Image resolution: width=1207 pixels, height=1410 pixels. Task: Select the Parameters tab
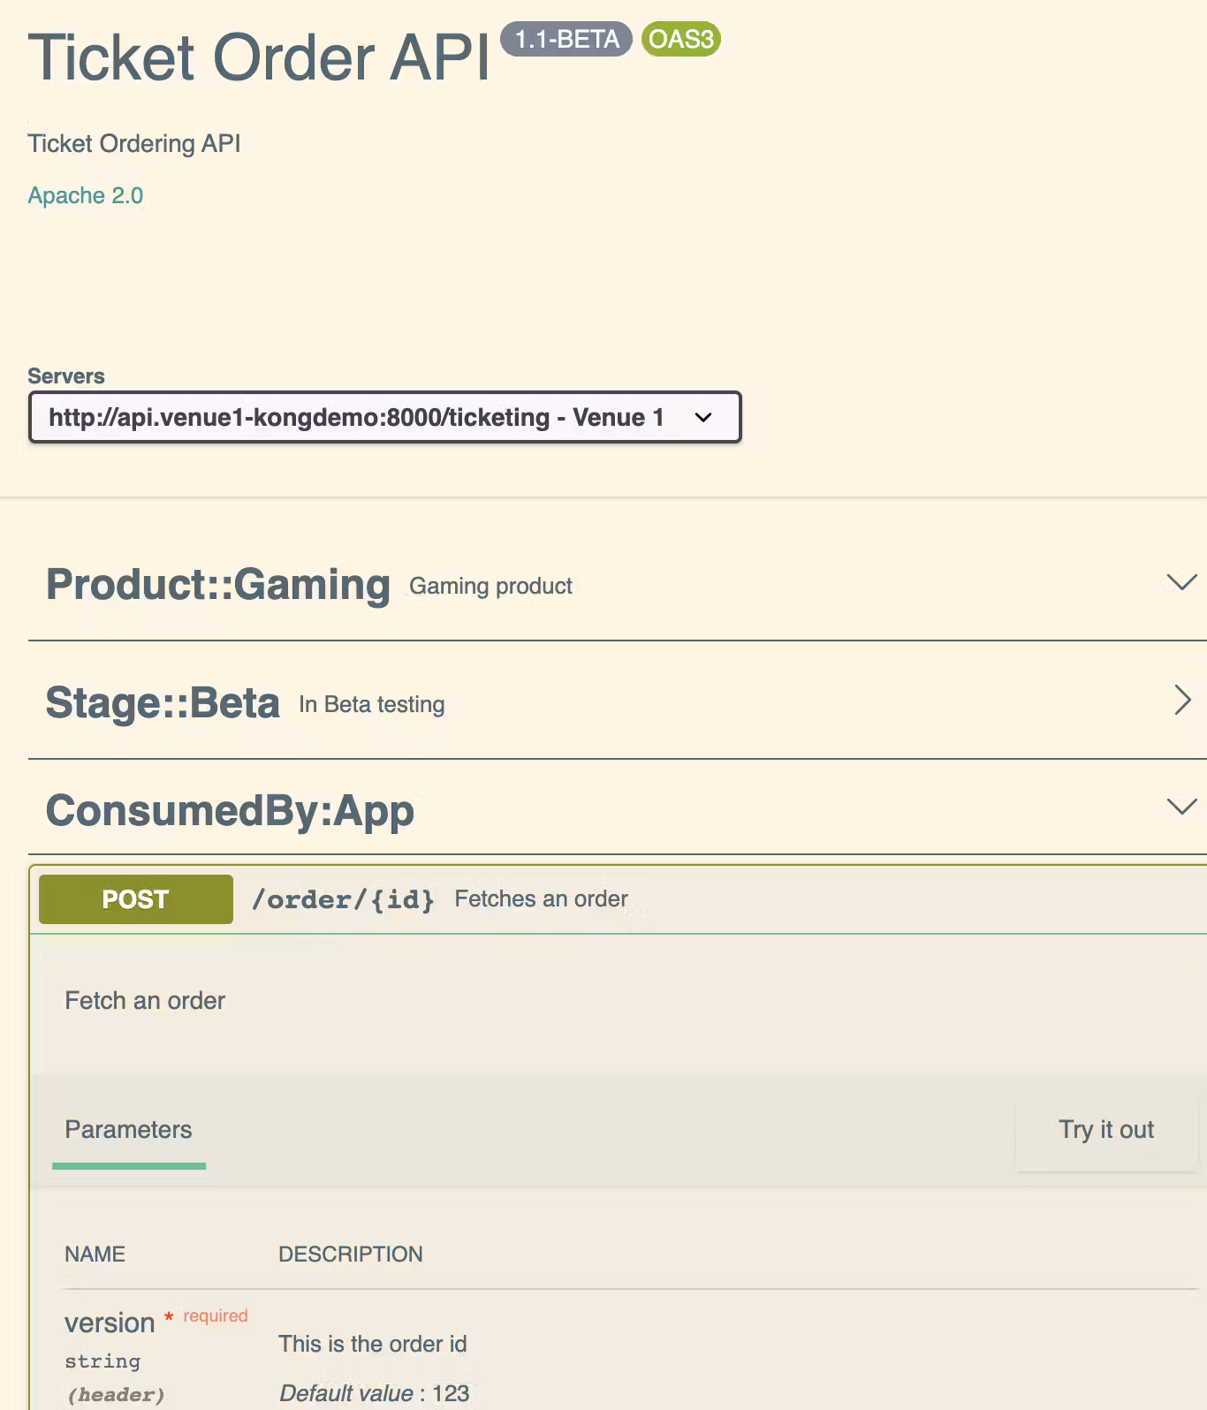(128, 1129)
